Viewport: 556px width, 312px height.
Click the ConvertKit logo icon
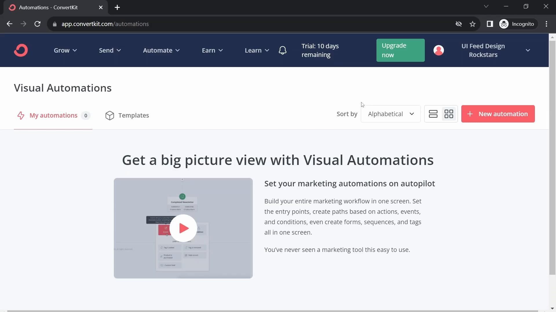21,50
